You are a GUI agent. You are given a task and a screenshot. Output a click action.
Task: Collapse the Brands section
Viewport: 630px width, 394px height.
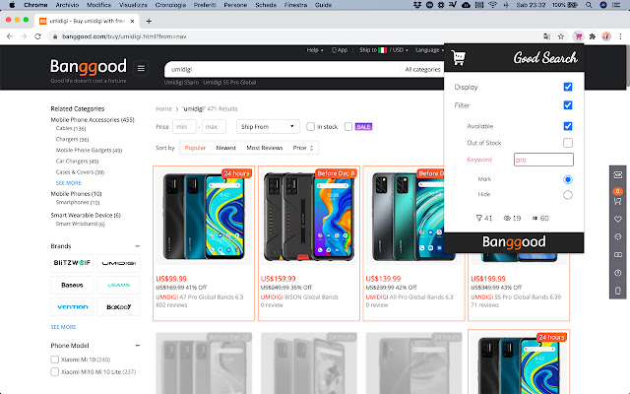(138, 246)
